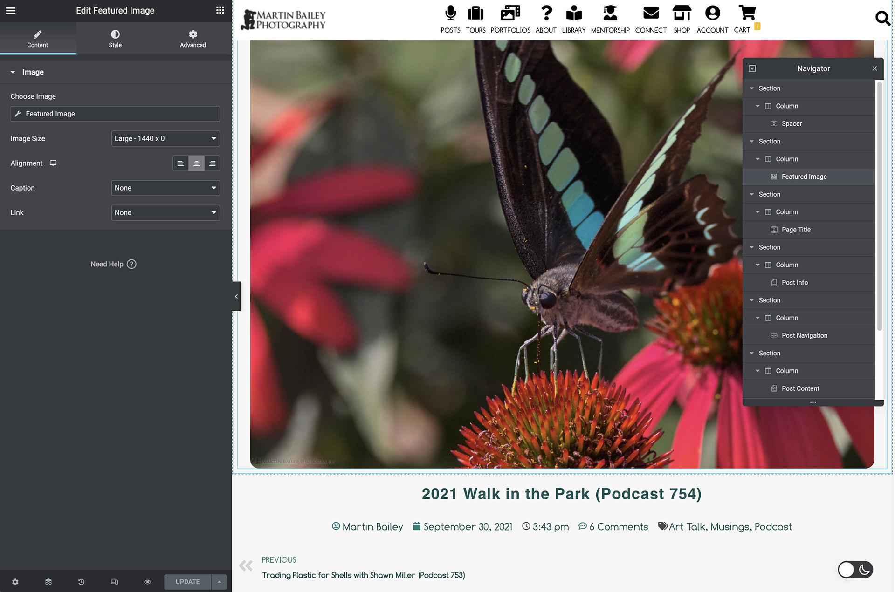Viewport: 895px width, 592px height.
Task: Click the UPDATE button
Action: point(187,582)
